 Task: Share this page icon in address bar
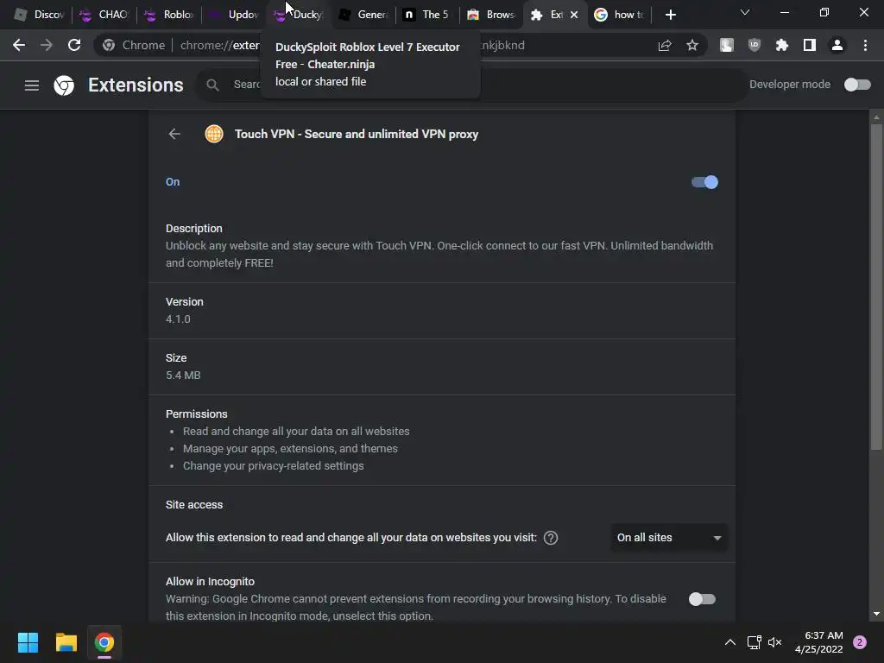[665, 45]
